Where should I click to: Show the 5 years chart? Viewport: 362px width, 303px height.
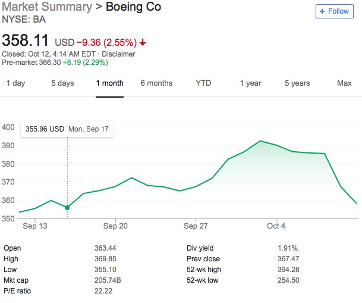297,83
